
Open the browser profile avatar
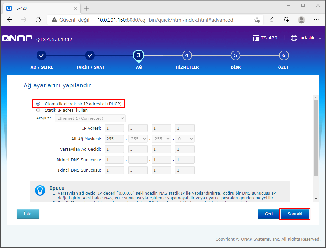[301, 20]
